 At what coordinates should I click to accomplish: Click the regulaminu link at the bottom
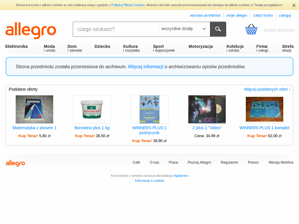pos(180,176)
